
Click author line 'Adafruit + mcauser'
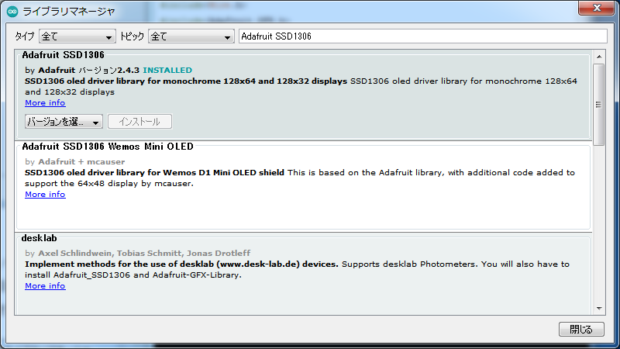click(x=81, y=161)
